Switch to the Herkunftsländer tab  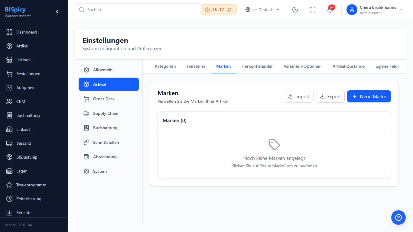click(x=257, y=66)
